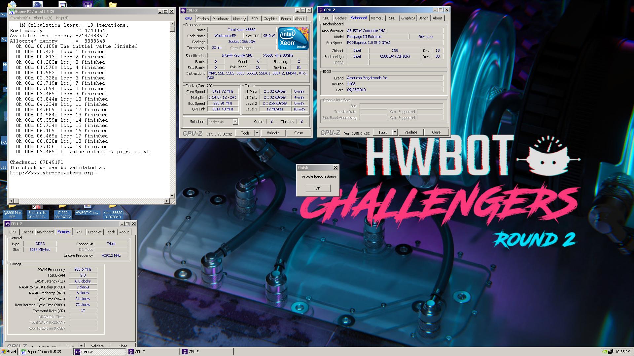The image size is (634, 356).
Task: Expand Tools dropdown arrow in Mainboard window
Action: coord(395,132)
